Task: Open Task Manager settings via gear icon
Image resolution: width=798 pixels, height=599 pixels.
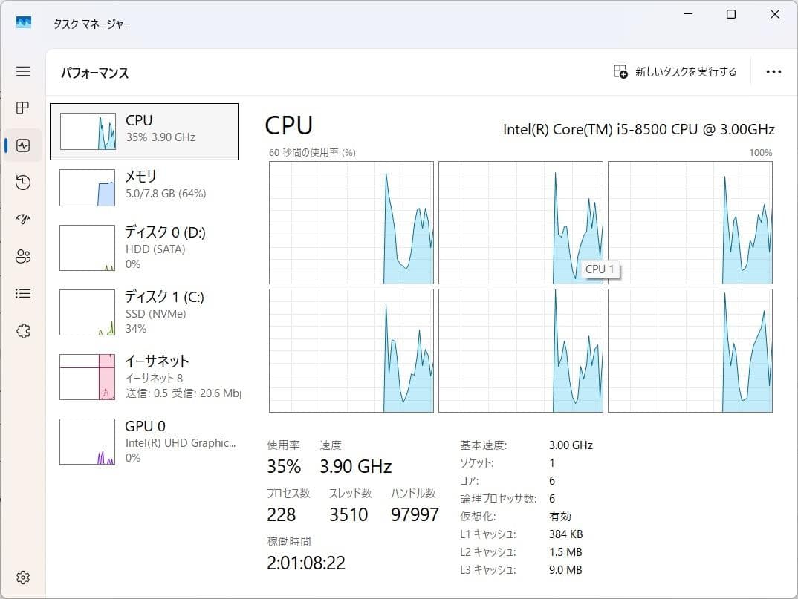Action: click(22, 577)
